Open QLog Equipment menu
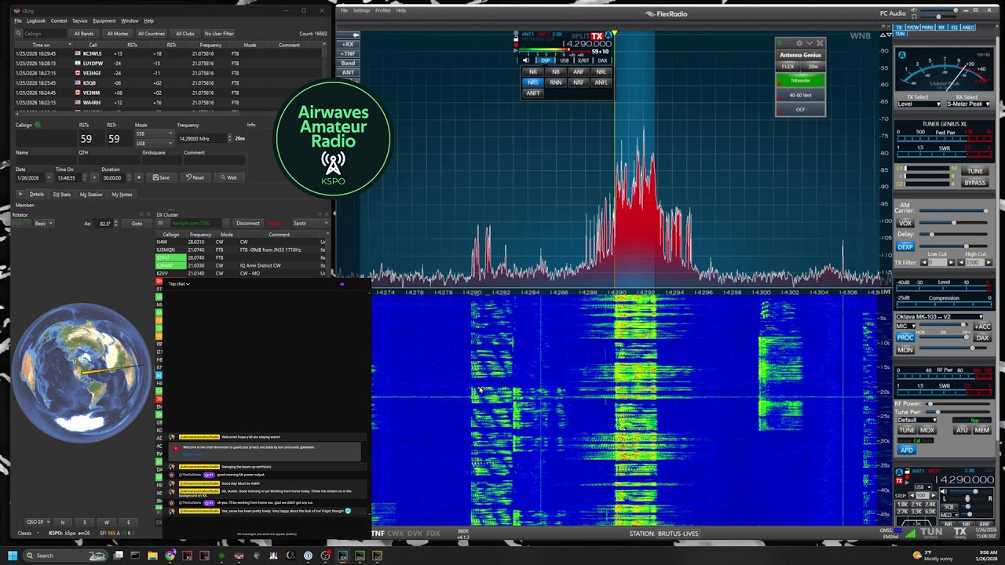Image resolution: width=1005 pixels, height=565 pixels. [104, 21]
